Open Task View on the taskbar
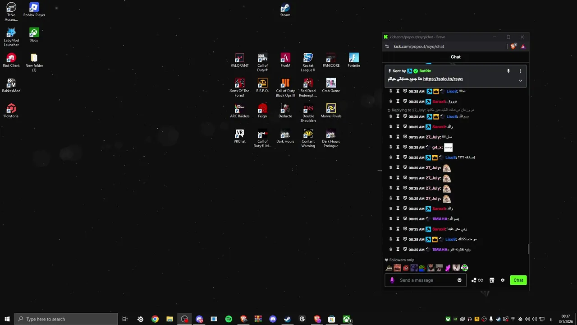This screenshot has width=577, height=325. [x=125, y=319]
